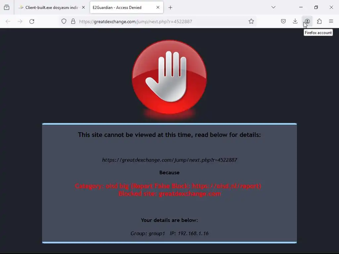
Task: Expand the list all tabs chevron
Action: coord(273,7)
